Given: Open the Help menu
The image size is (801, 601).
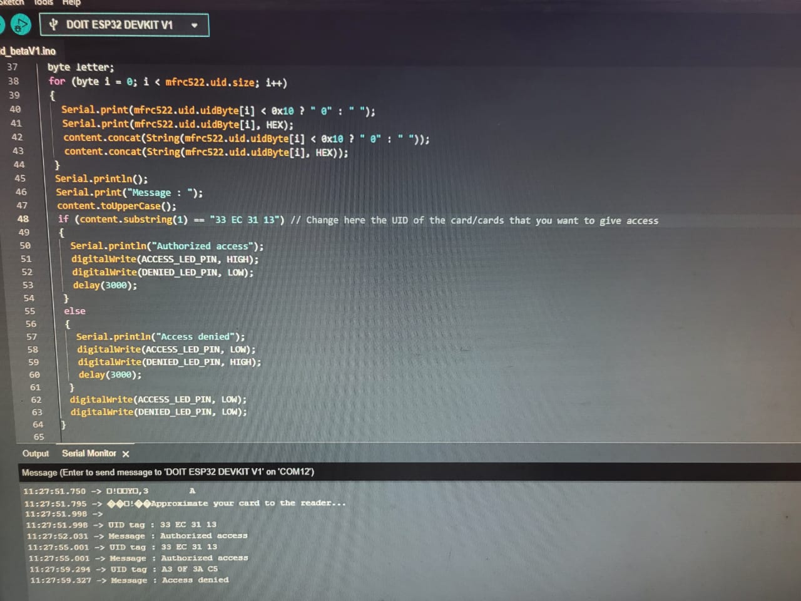Looking at the screenshot, I should pyautogui.click(x=71, y=3).
